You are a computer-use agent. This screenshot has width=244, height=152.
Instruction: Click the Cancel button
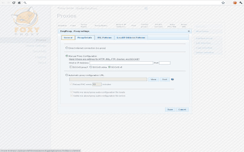click(182, 109)
